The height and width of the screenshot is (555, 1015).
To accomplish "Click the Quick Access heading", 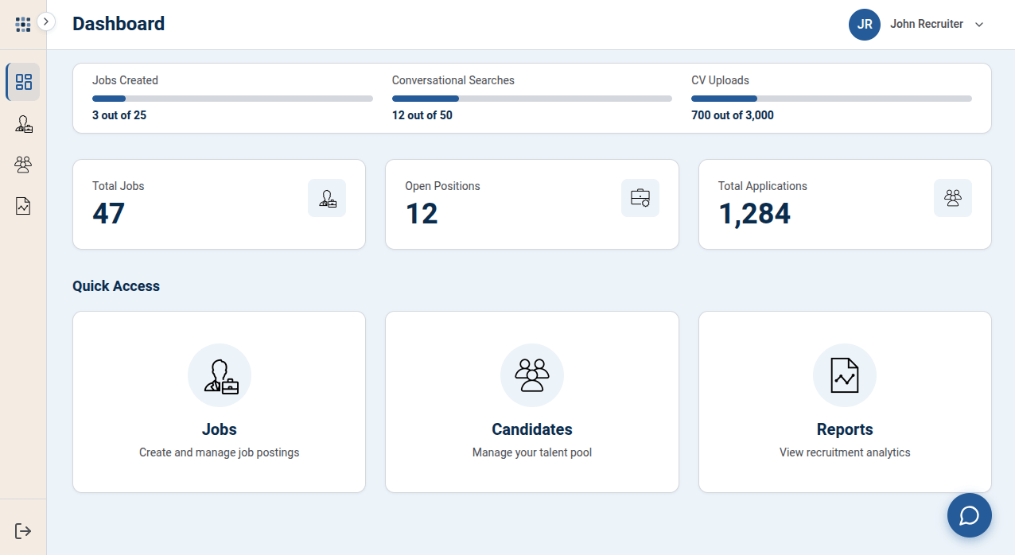I will click(116, 286).
